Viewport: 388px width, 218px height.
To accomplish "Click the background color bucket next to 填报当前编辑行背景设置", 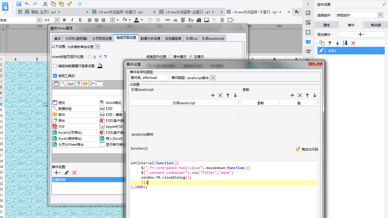I will 100,66.
